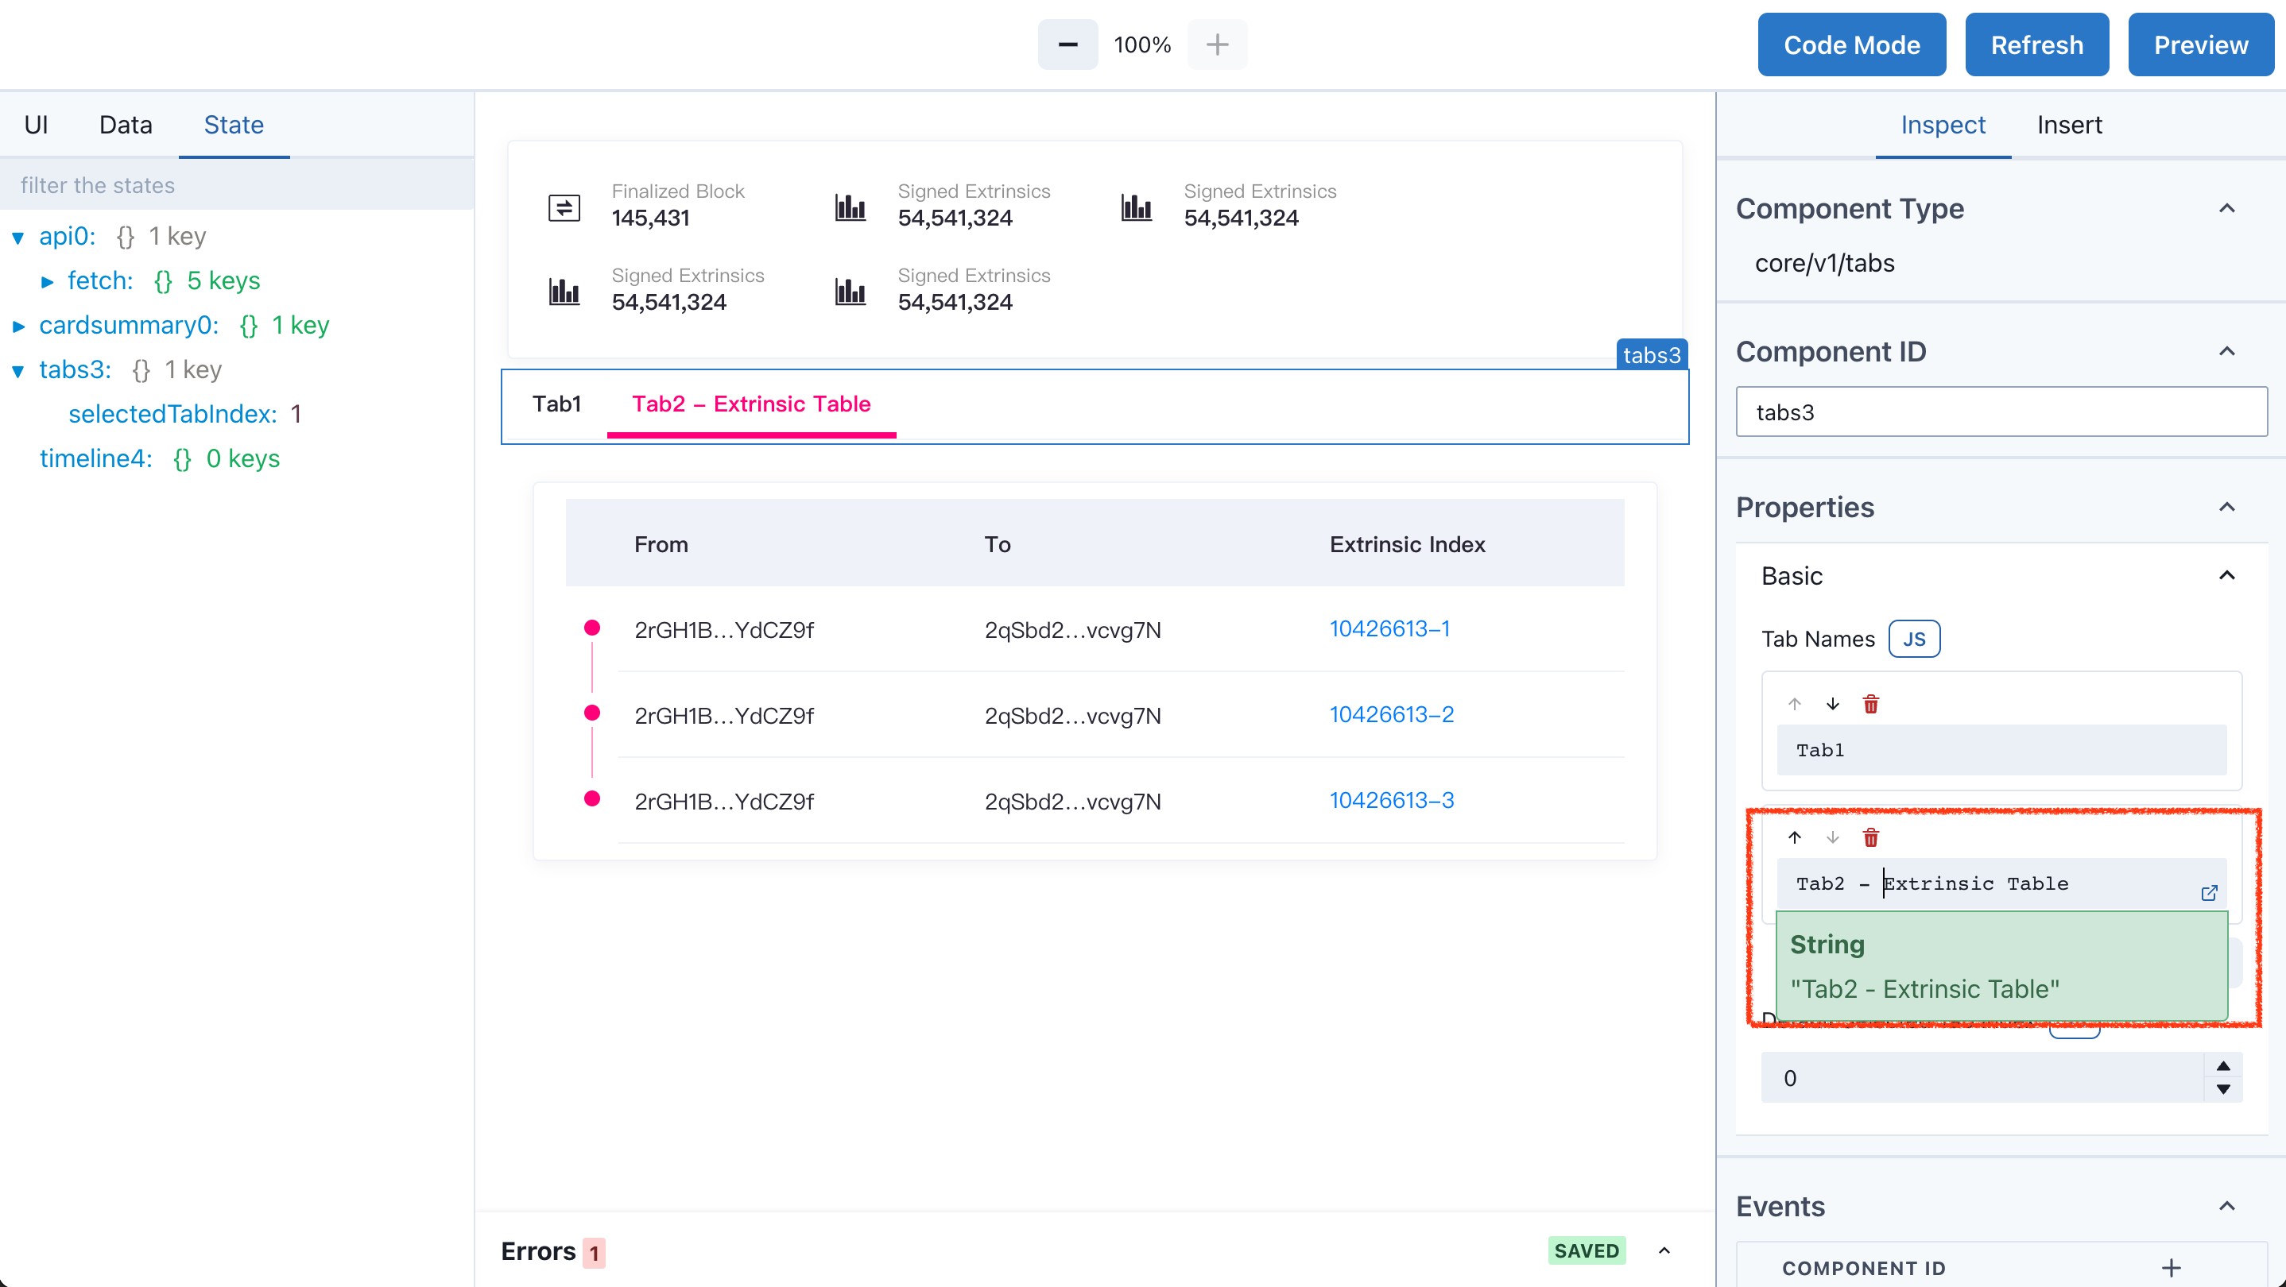Open extrinsic link 10426613–2
The width and height of the screenshot is (2286, 1287).
[x=1390, y=714]
